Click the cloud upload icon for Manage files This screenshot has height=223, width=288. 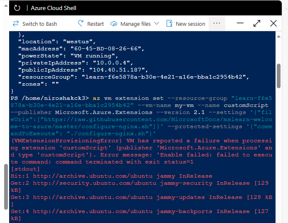(114, 24)
